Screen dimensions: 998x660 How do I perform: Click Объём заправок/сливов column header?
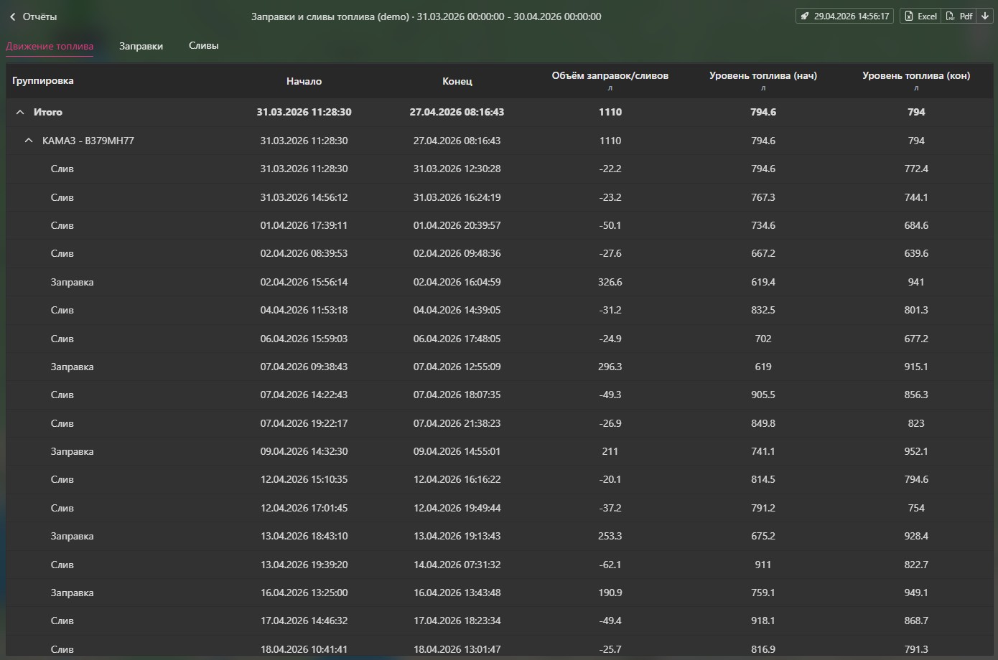coord(610,76)
